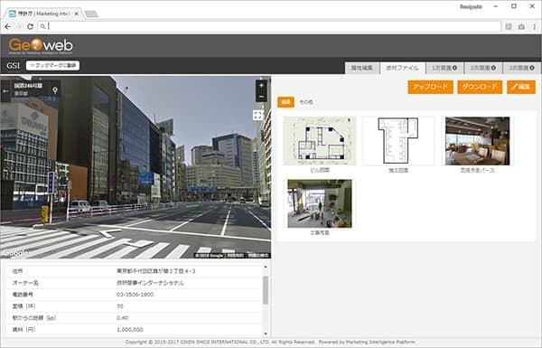This screenshot has width=542, height=348.
Task: Reload the page with the refresh icon
Action: tap(30, 26)
